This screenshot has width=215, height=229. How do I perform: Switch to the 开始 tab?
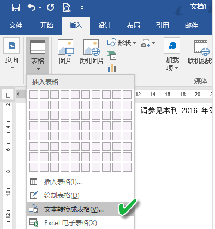(x=46, y=26)
